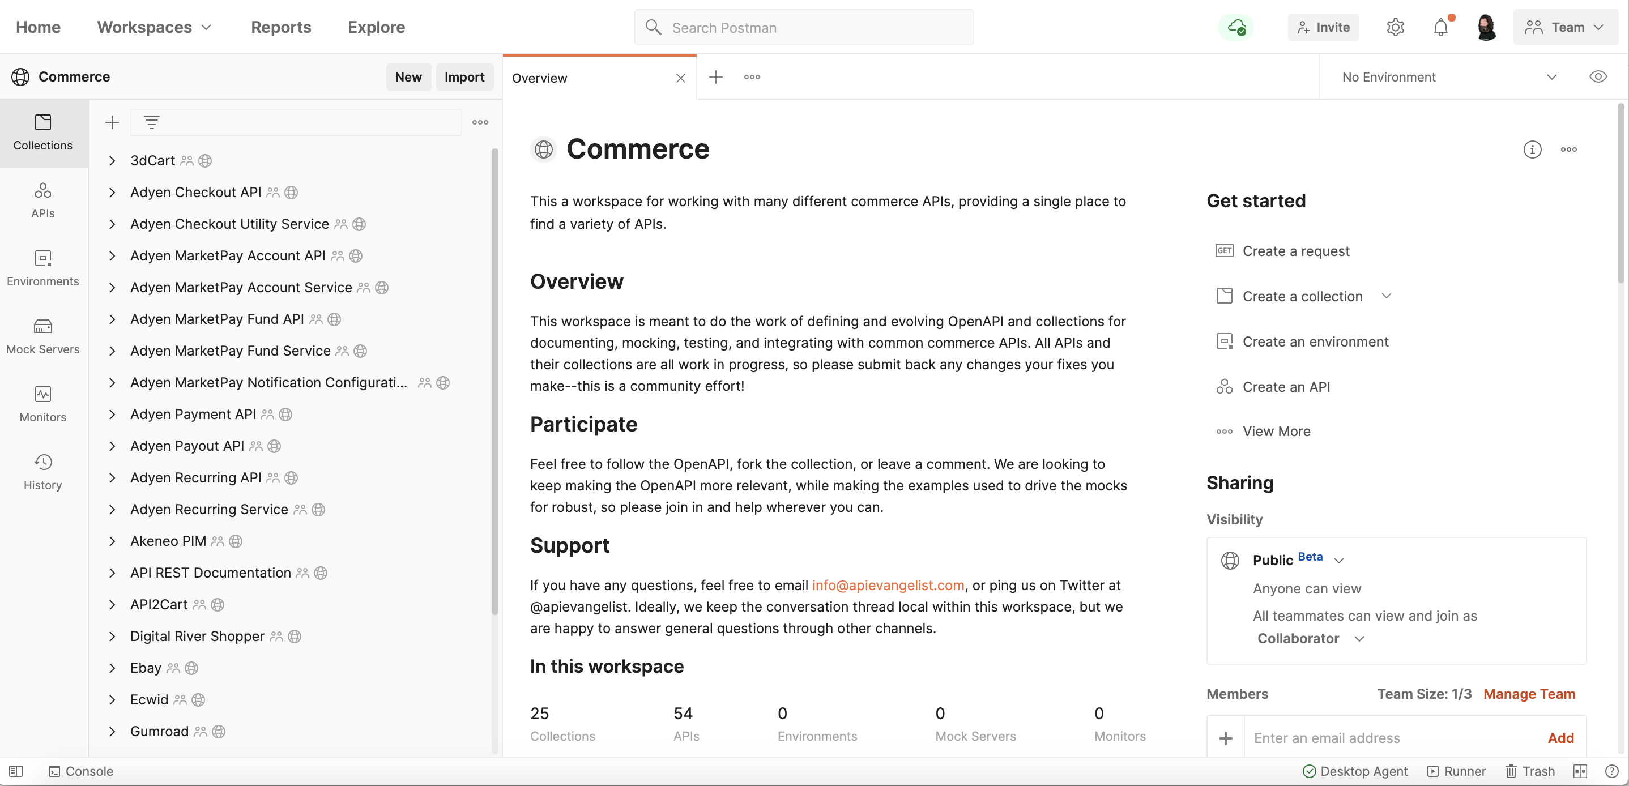Click the Invite button
Screen dimensions: 1629x786
click(1324, 27)
